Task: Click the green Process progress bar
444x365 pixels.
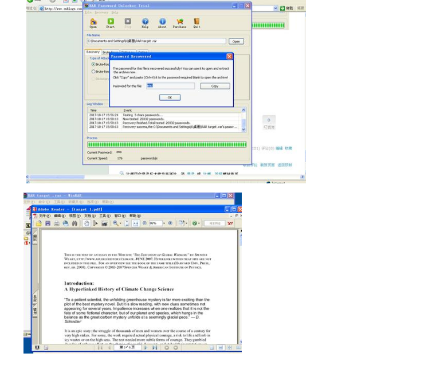Action: (x=167, y=145)
